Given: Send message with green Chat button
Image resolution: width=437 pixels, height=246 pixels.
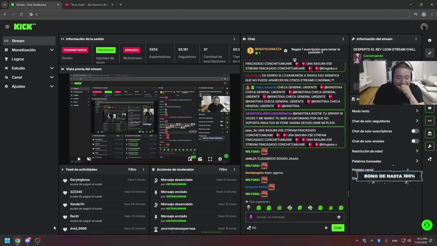Looking at the screenshot, I should pos(338,228).
